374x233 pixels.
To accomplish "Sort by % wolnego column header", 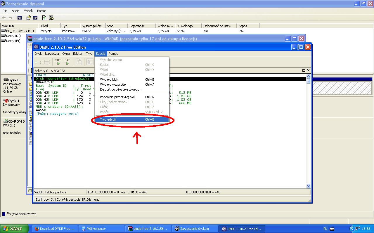I will tap(188, 26).
